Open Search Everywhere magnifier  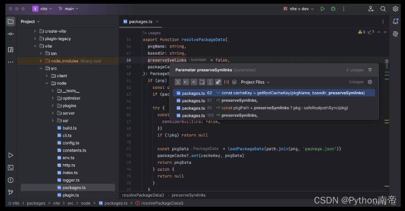pos(383,9)
